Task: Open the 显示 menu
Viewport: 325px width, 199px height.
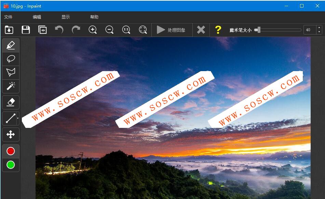Action: pyautogui.click(x=66, y=17)
